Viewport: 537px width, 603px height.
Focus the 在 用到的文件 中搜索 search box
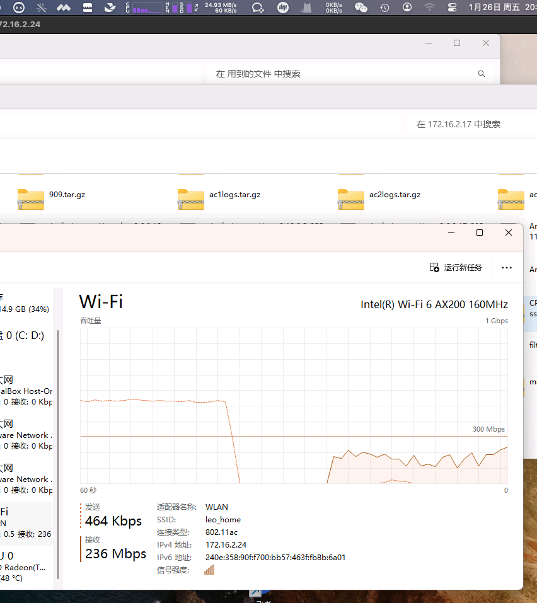click(349, 74)
